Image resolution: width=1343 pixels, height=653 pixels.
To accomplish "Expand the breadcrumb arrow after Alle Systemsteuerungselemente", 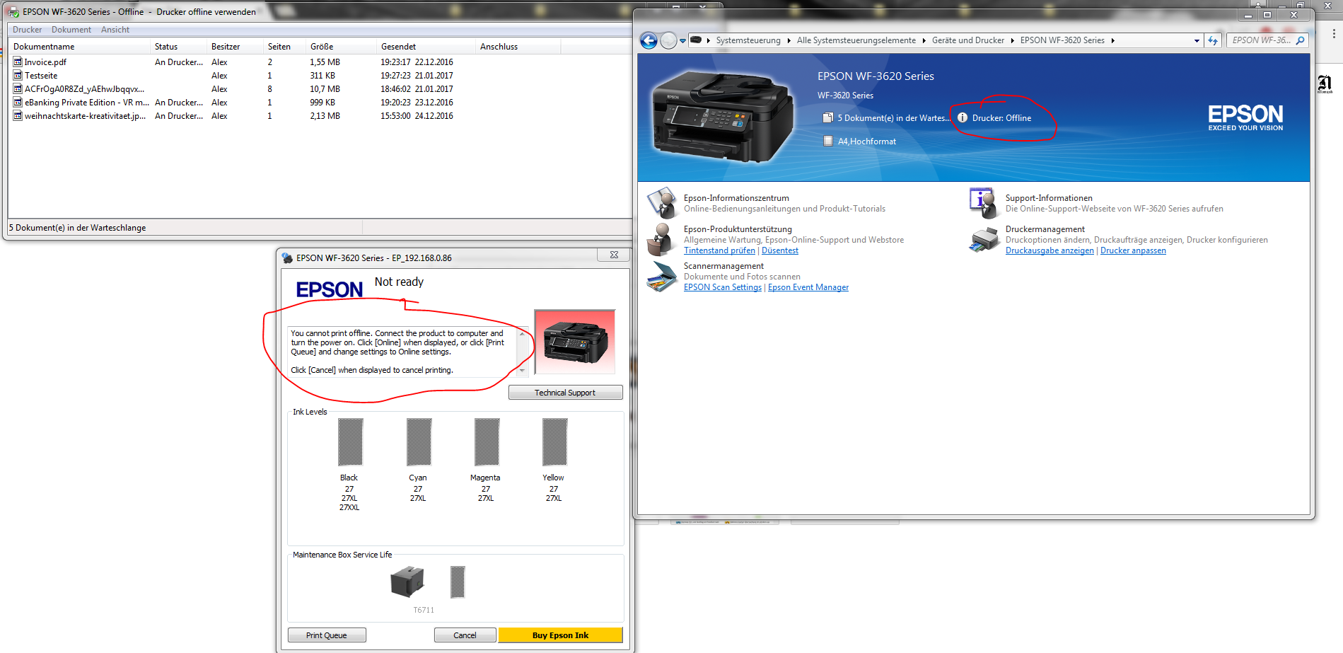I will pos(924,40).
